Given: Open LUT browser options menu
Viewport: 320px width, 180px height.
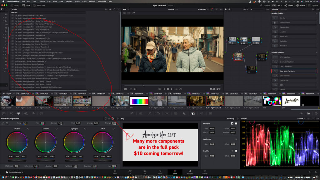Looking at the screenshot, I should 119,9.
